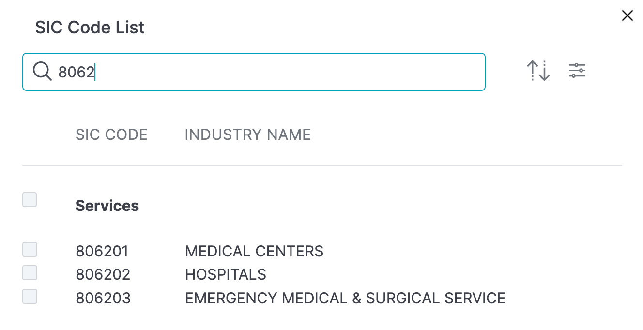Viewport: 643px width, 330px height.
Task: Toggle the Services group checkbox
Action: click(30, 199)
